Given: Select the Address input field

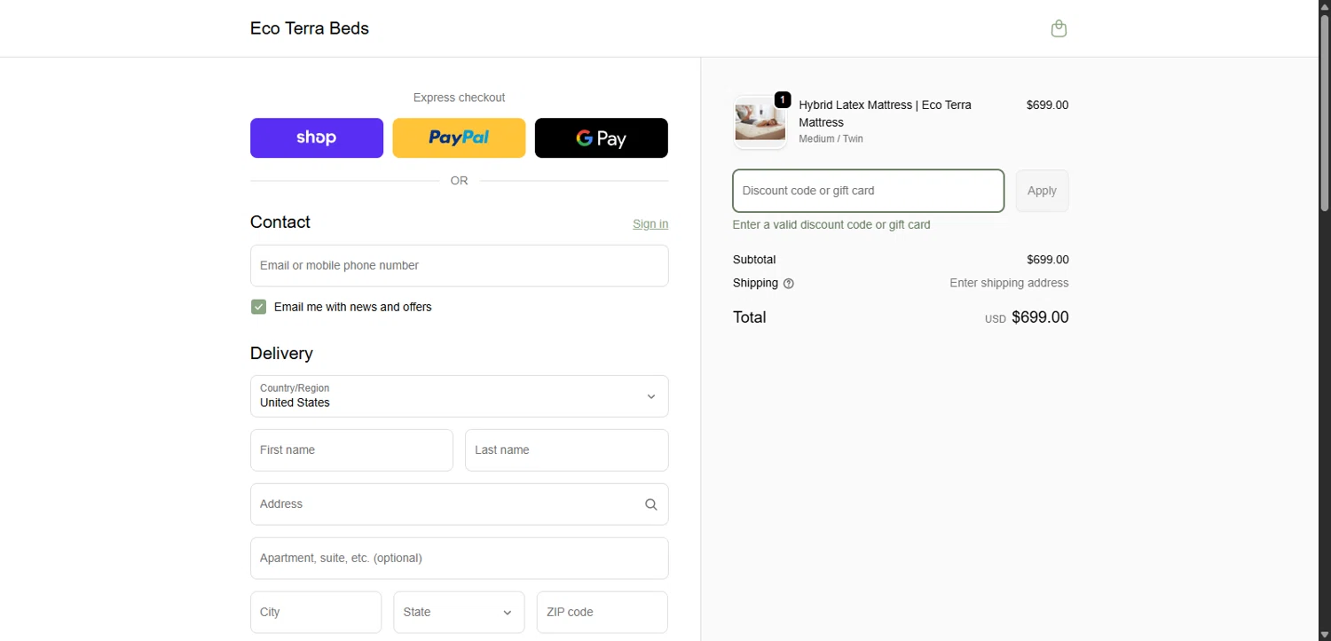Looking at the screenshot, I should tap(459, 504).
